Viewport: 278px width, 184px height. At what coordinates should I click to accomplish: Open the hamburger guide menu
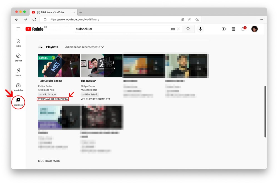(18, 29)
